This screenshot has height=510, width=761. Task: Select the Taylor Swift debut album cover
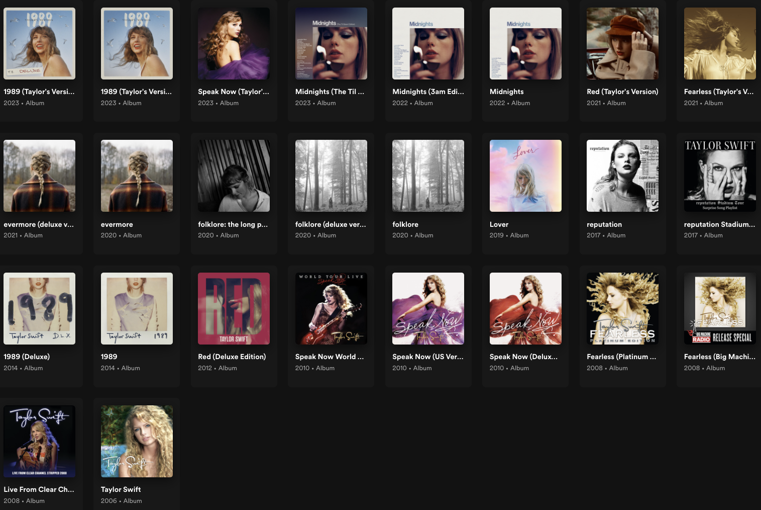pos(137,441)
